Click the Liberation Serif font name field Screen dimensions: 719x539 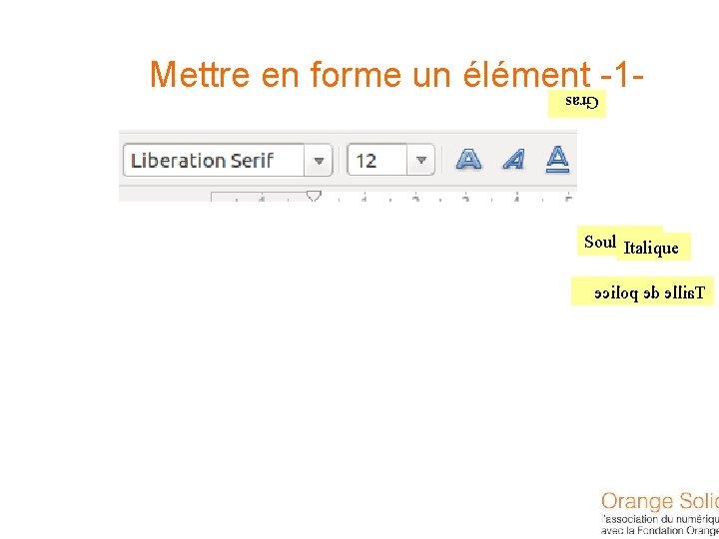click(214, 161)
